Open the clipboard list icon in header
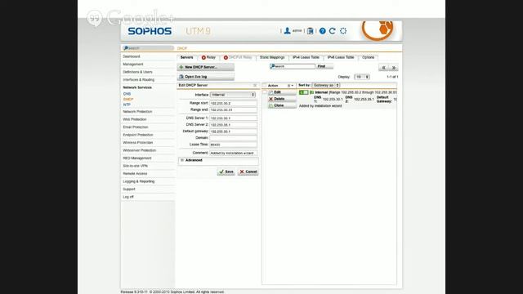The width and height of the screenshot is (523, 294). pyautogui.click(x=311, y=31)
